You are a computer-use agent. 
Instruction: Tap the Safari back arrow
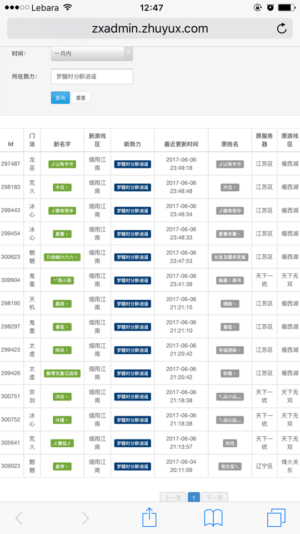click(19, 518)
